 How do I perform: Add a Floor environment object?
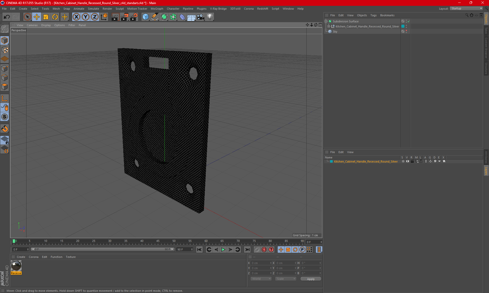tap(191, 17)
